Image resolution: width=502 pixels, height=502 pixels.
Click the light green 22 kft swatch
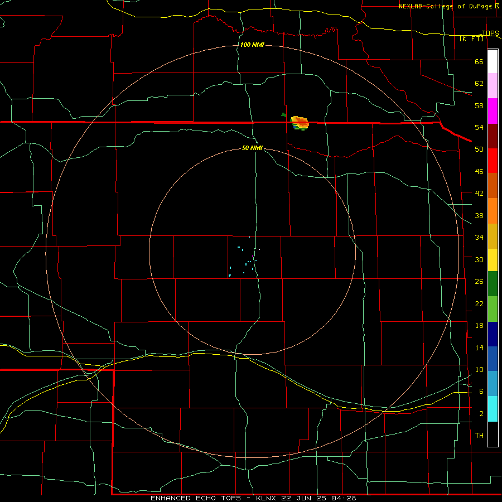pos(493,309)
